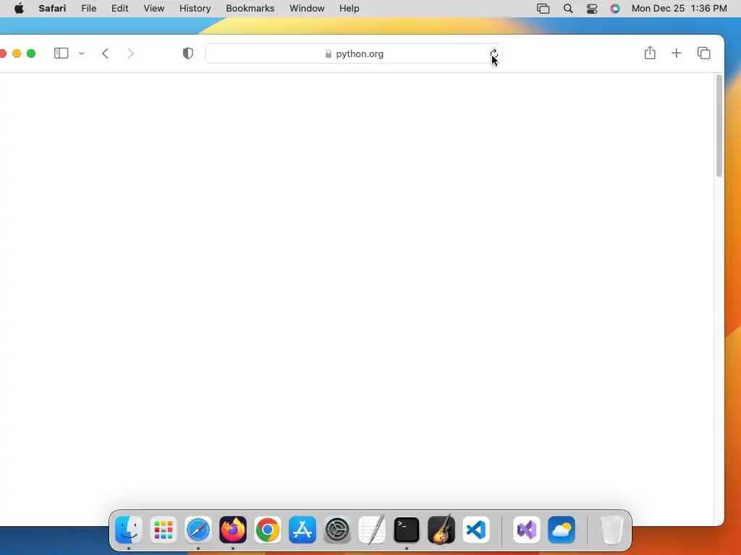This screenshot has width=741, height=555.
Task: Open the Trash in the Dock
Action: [x=612, y=530]
